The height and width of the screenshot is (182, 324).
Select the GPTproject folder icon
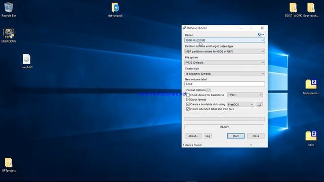pyautogui.click(x=9, y=165)
